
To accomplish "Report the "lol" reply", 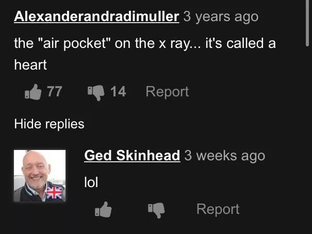I will pos(218,209).
